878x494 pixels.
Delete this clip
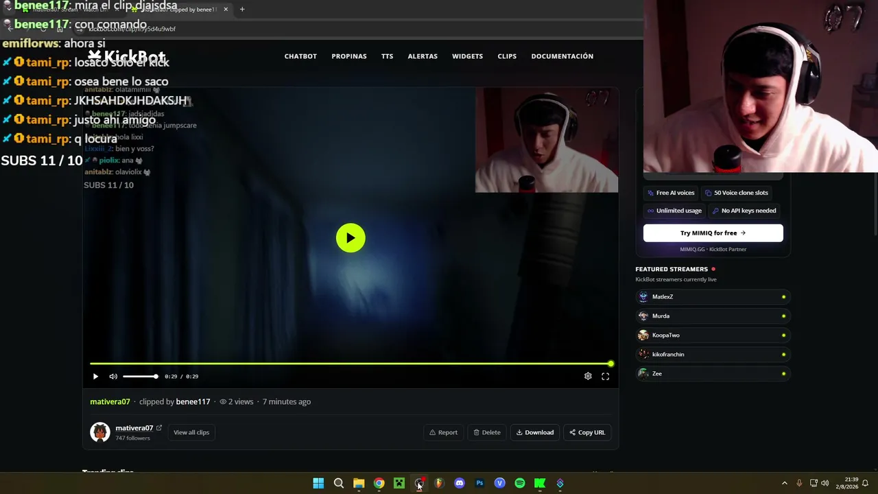pos(487,432)
